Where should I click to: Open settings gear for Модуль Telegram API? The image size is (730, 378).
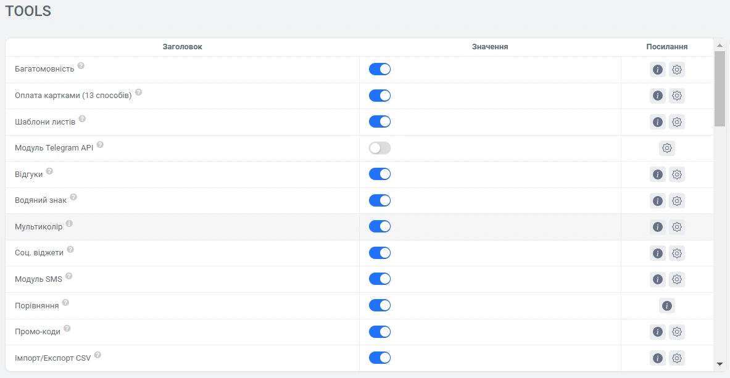(x=667, y=148)
